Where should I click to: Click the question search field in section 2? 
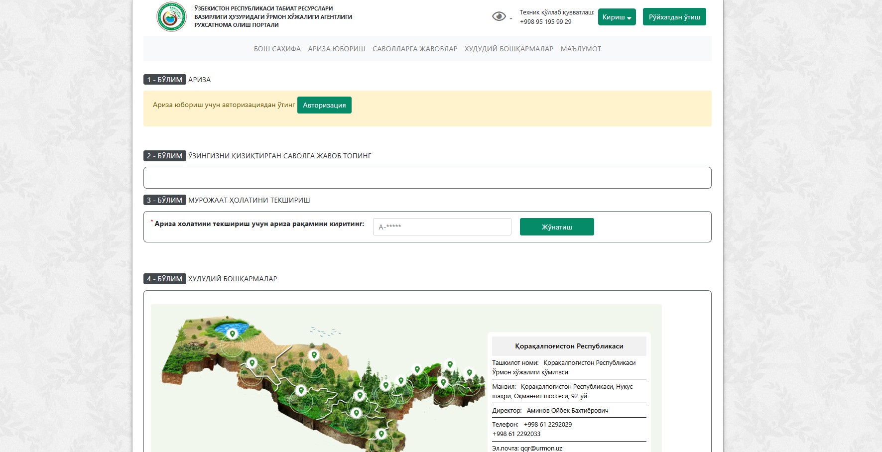point(427,178)
